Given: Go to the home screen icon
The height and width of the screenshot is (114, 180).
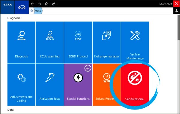Looking at the screenshot, I should pos(46,4).
